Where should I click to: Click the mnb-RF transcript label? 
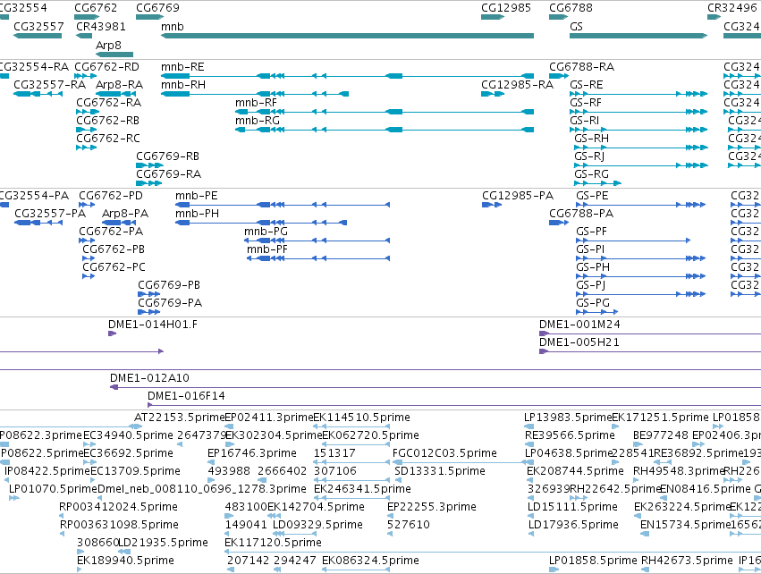(x=257, y=103)
